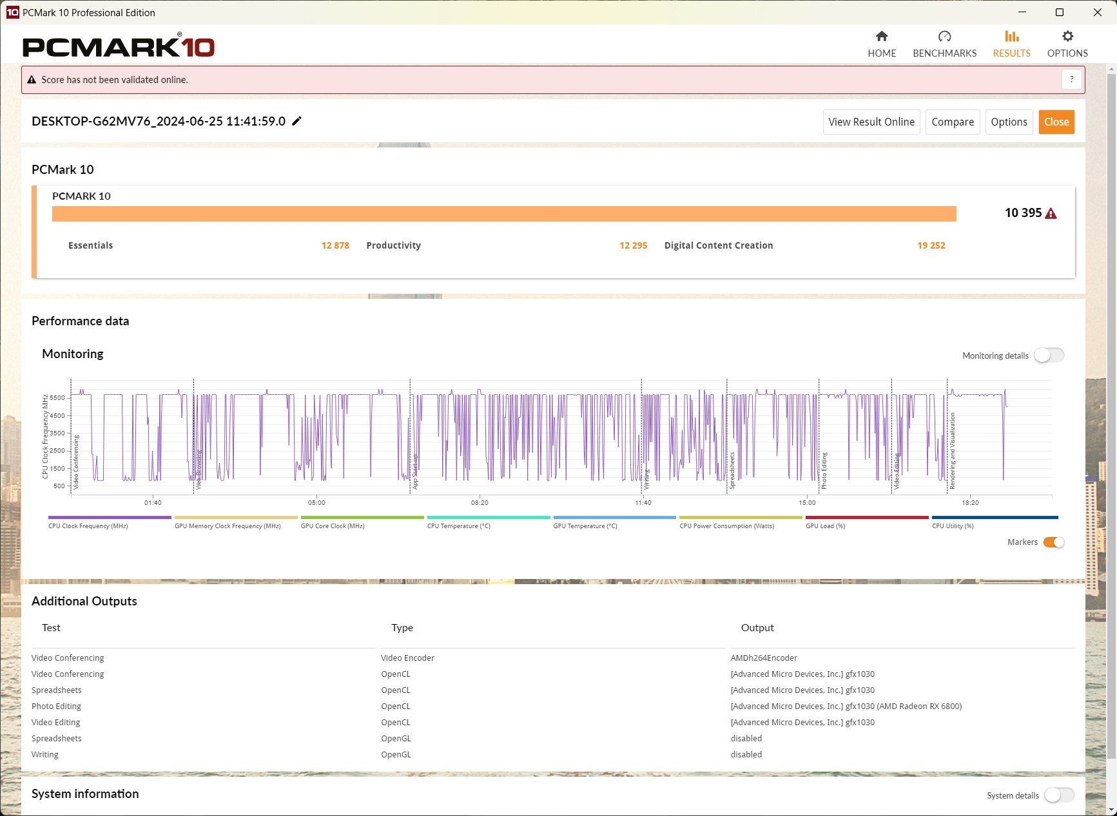The image size is (1117, 816).
Task: Click the Writing OpenGL disabled output
Action: pyautogui.click(x=746, y=754)
